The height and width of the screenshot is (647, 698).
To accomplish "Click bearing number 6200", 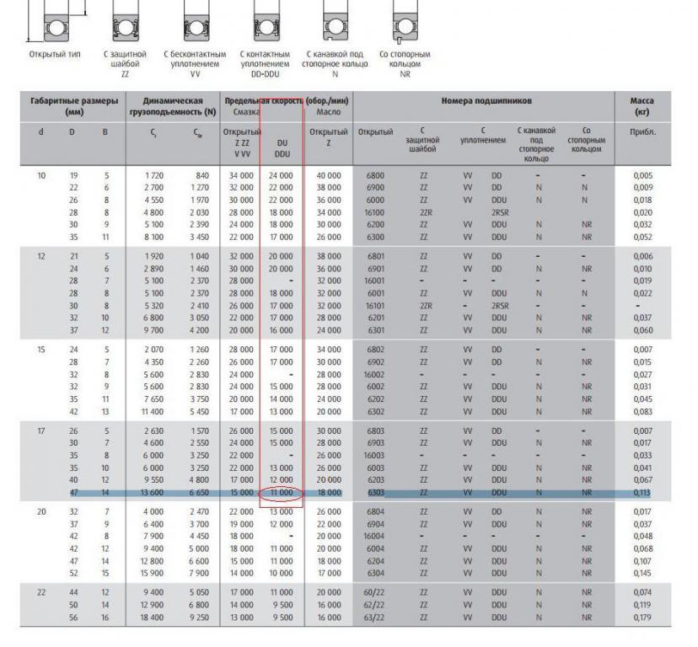I will click(375, 225).
